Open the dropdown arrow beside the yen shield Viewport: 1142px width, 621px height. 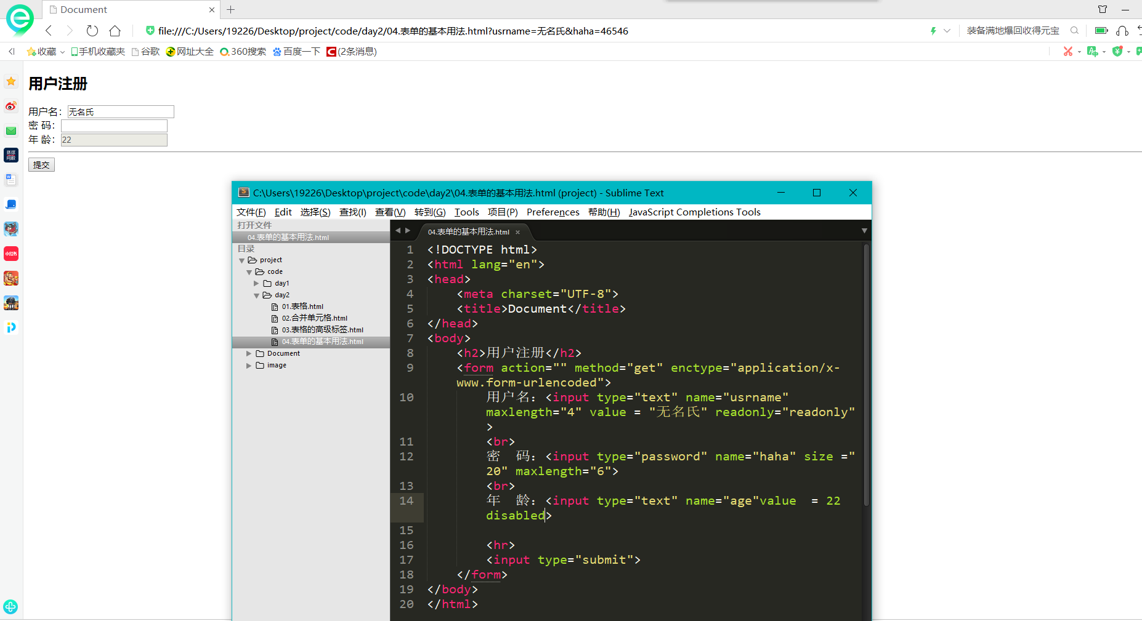1128,52
